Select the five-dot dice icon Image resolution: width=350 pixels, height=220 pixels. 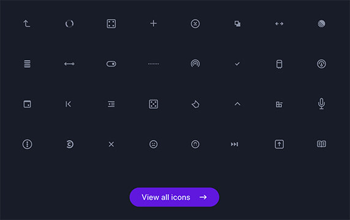click(x=154, y=104)
